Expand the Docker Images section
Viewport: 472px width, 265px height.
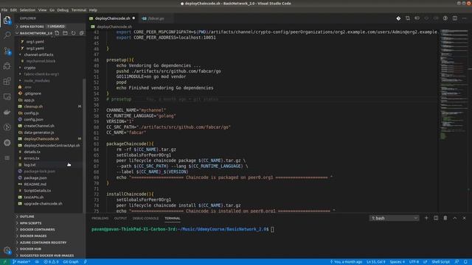[x=50, y=236]
